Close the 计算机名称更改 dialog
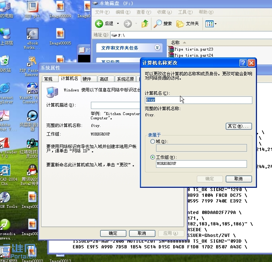 coord(251,63)
